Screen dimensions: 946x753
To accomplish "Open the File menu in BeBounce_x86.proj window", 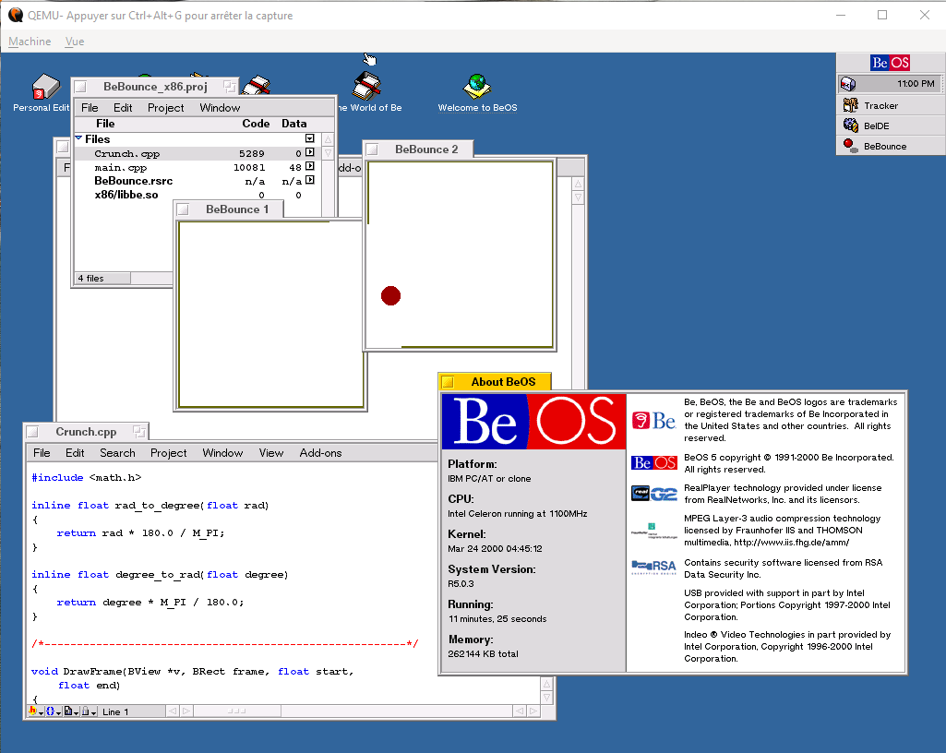I will tap(90, 107).
